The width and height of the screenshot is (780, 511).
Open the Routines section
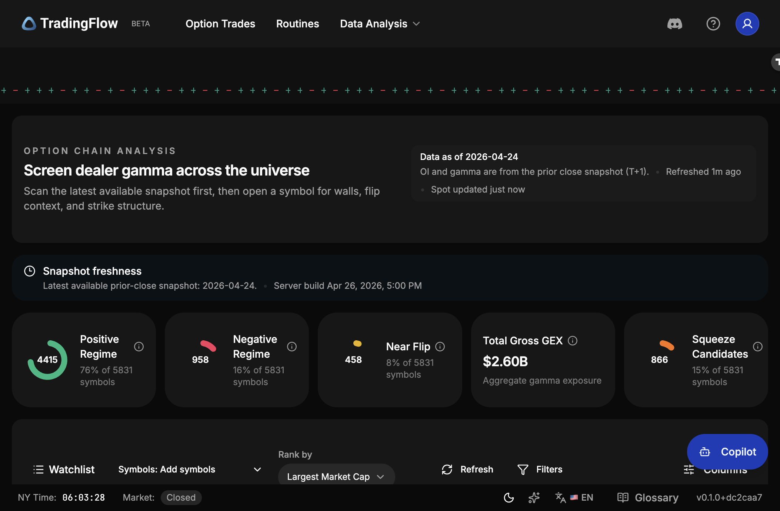(x=297, y=23)
